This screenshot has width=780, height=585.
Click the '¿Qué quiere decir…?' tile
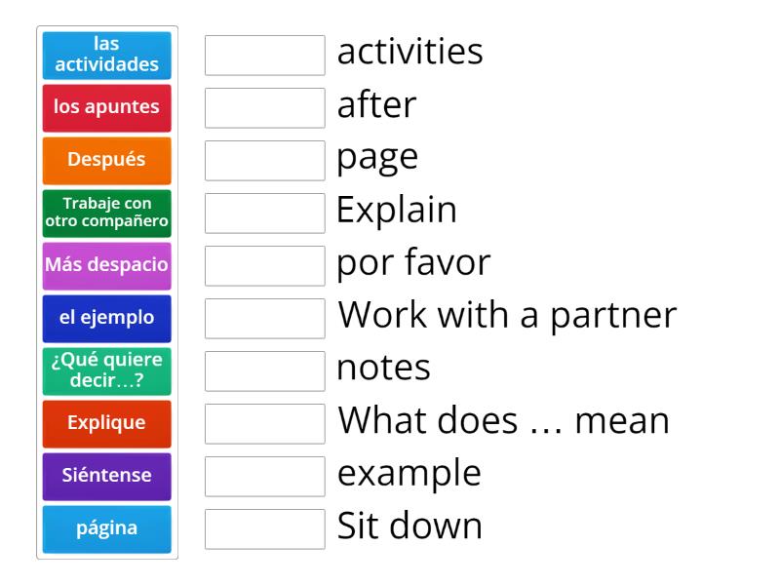click(x=107, y=370)
